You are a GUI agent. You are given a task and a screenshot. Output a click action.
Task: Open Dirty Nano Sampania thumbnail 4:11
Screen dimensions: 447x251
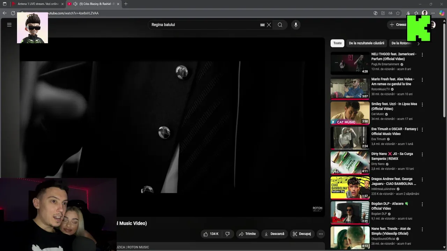(350, 163)
